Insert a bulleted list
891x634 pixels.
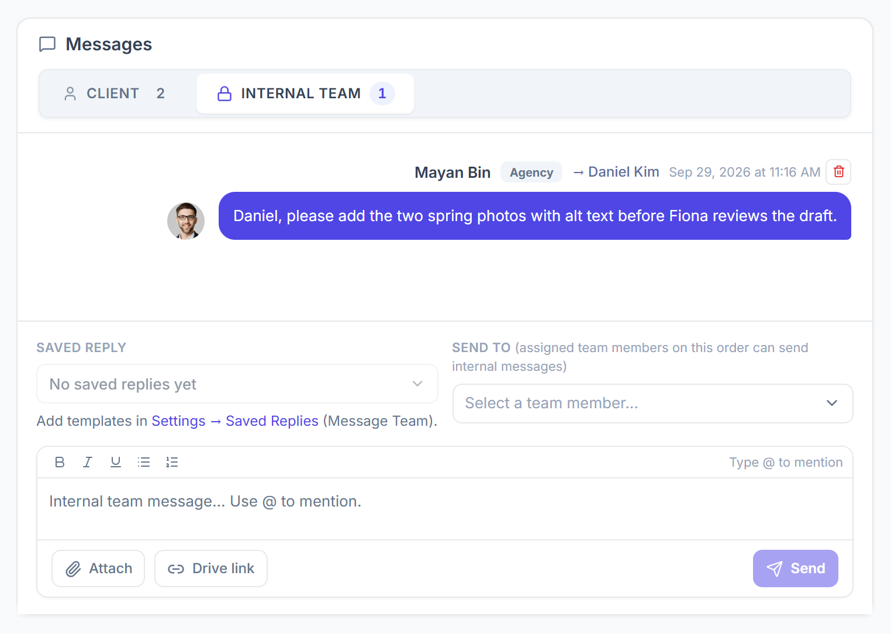click(x=144, y=462)
